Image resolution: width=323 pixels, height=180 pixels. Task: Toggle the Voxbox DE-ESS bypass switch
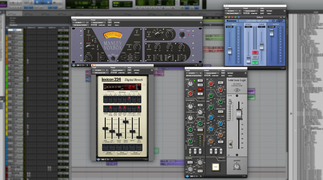pos(149,35)
